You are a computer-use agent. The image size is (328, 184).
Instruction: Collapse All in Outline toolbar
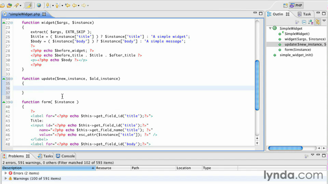(304, 22)
